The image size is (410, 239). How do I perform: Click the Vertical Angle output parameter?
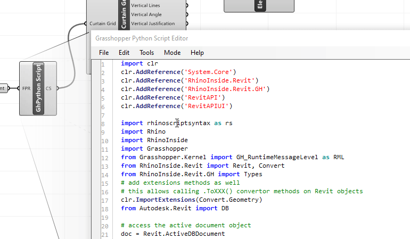click(x=153, y=14)
